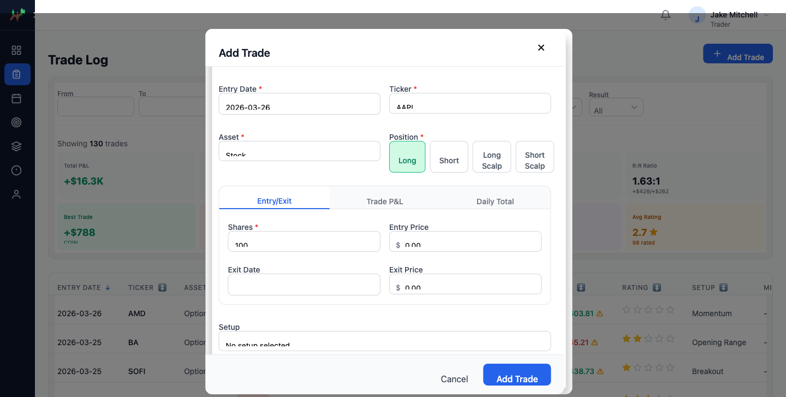Image resolution: width=786 pixels, height=397 pixels.
Task: Click the Exit Date input field
Action: click(303, 284)
